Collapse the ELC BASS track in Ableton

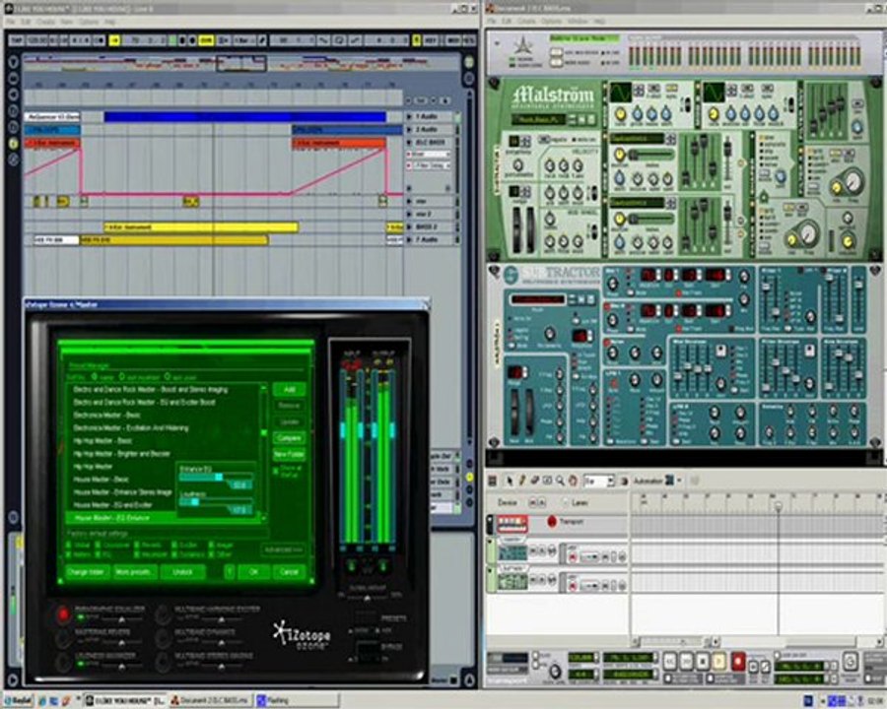(x=410, y=143)
